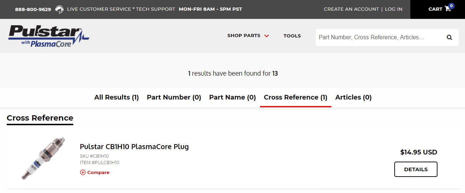Click the spark plug product thumbnail
465x193 pixels.
(42, 157)
